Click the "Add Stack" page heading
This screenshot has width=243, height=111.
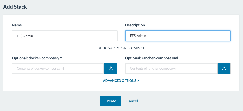15,7
